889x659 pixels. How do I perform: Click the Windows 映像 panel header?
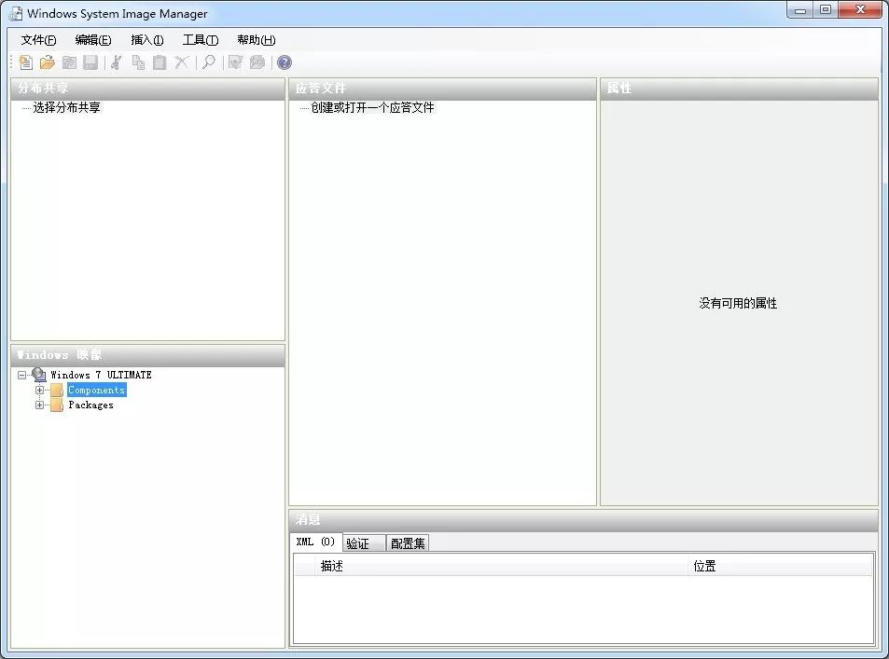pyautogui.click(x=147, y=355)
